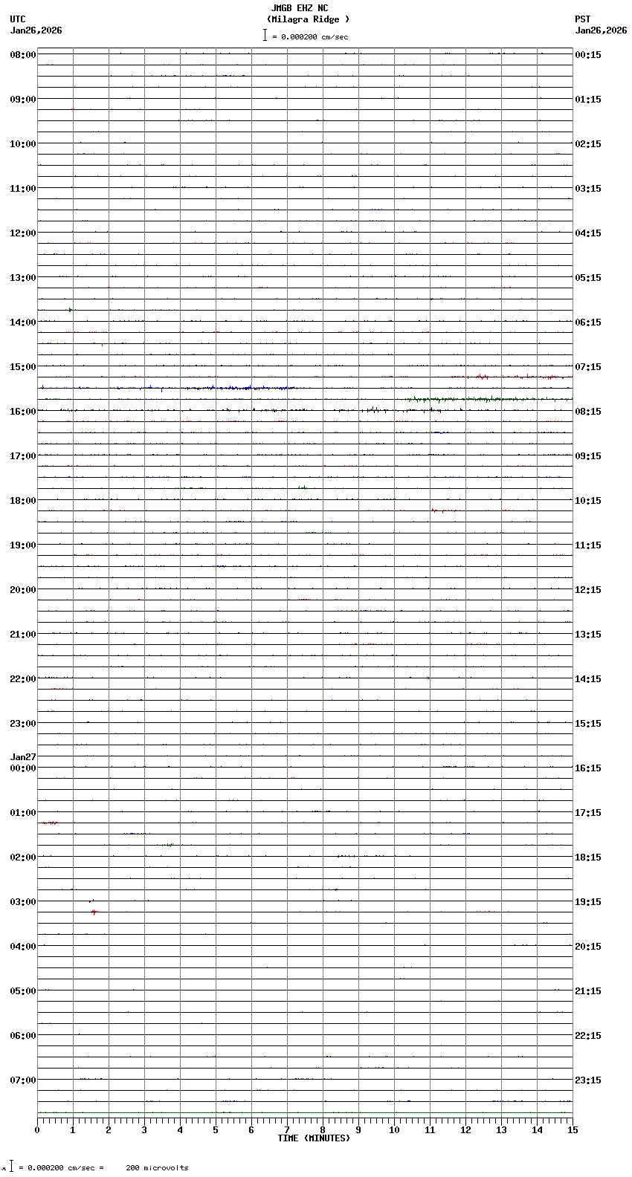The image size is (632, 1177).
Task: Click the 12:00 UTC row label
Action: click(23, 233)
